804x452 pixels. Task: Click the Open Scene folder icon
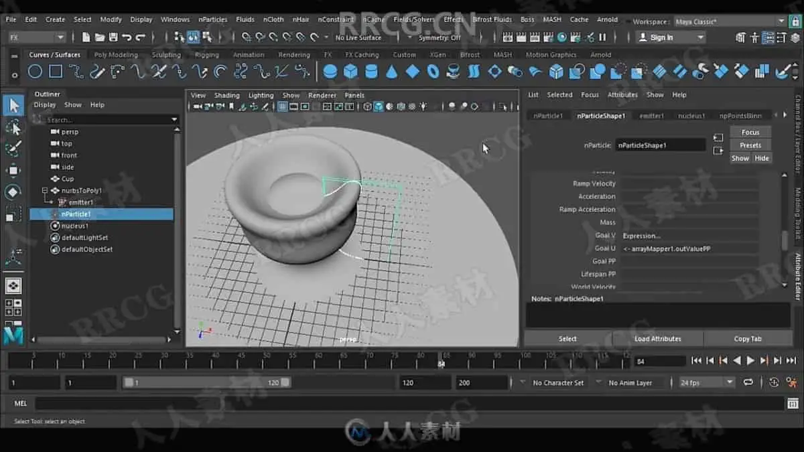[100, 37]
